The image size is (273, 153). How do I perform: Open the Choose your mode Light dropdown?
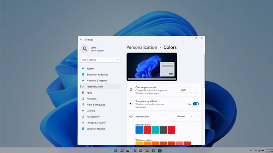click(x=189, y=90)
